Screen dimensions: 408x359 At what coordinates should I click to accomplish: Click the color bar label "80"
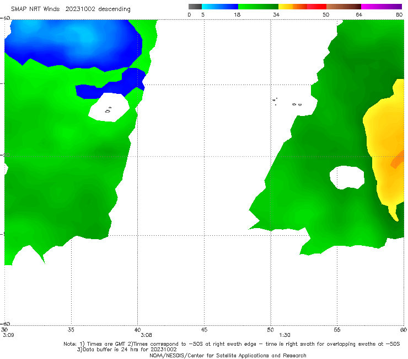click(x=399, y=14)
